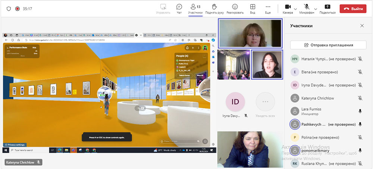
Task: Select the video tile of the woman wearing glasses
Action: 250,33
